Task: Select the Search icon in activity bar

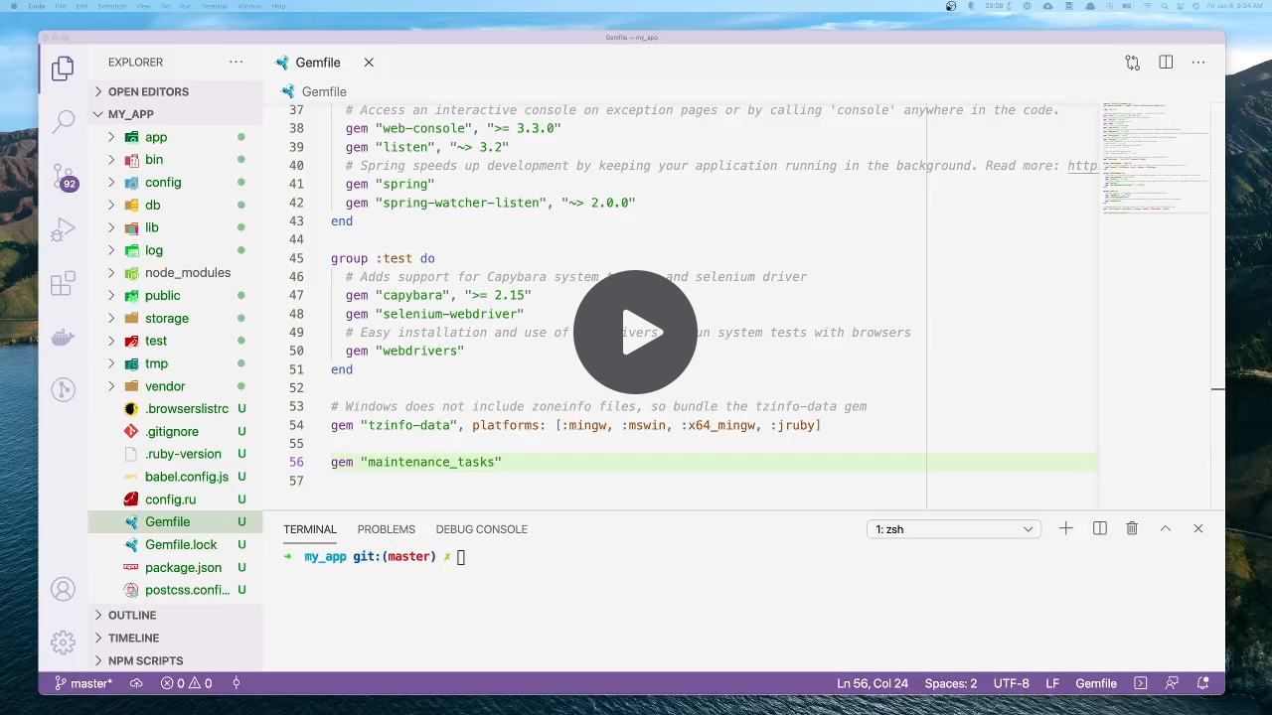Action: pyautogui.click(x=63, y=120)
